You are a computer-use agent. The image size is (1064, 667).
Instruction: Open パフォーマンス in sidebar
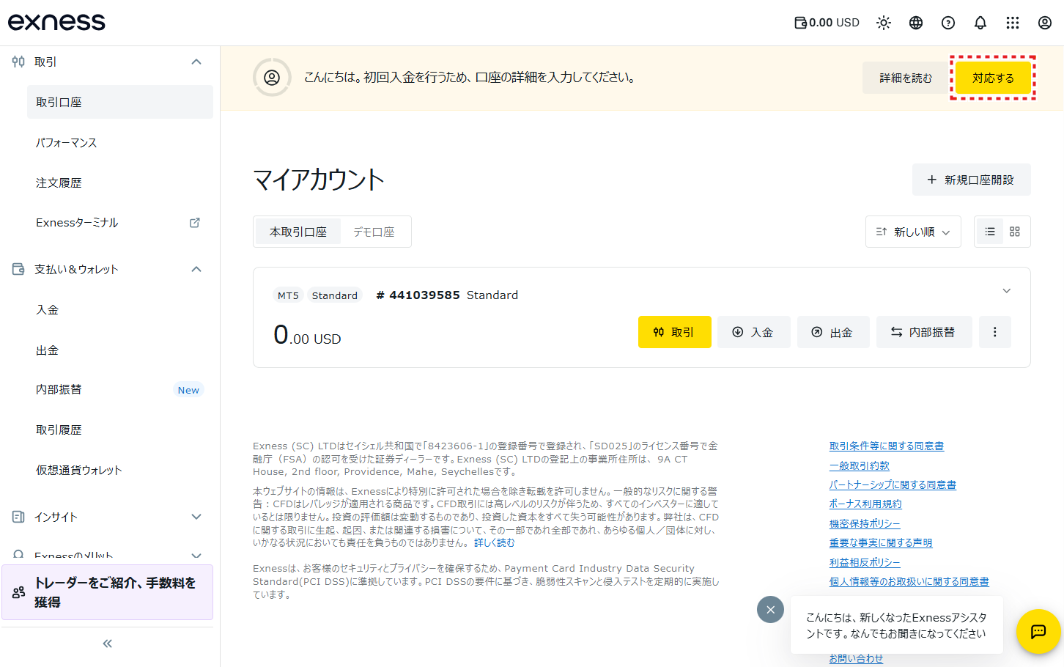point(120,142)
